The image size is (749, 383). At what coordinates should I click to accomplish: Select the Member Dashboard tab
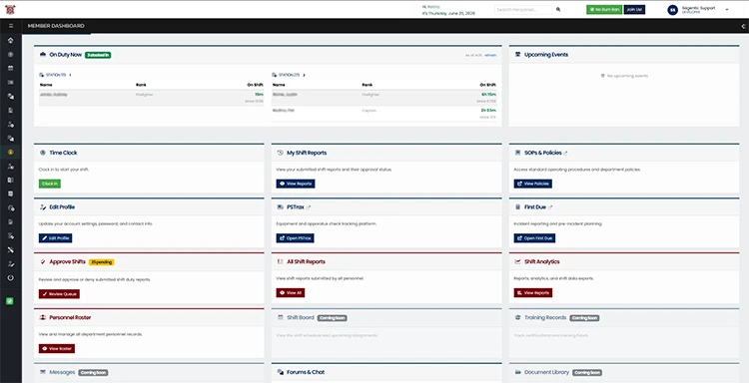pos(56,26)
